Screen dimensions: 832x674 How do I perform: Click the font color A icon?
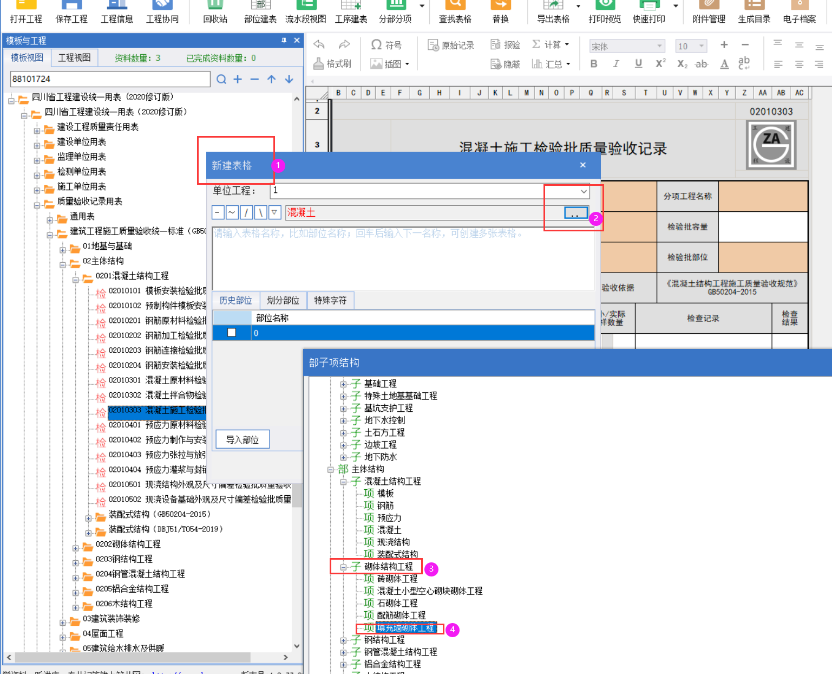pos(724,64)
